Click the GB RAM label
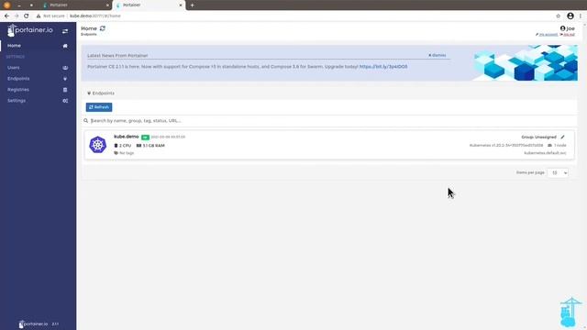Image resolution: width=587 pixels, height=330 pixels. click(x=150, y=146)
